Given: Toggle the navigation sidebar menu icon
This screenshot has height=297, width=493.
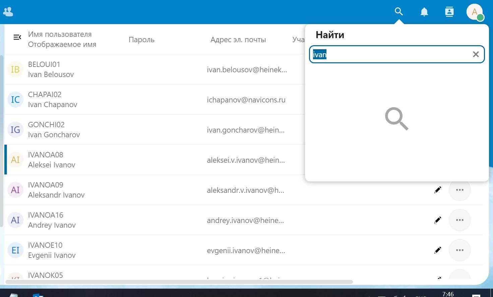Looking at the screenshot, I should [x=17, y=37].
